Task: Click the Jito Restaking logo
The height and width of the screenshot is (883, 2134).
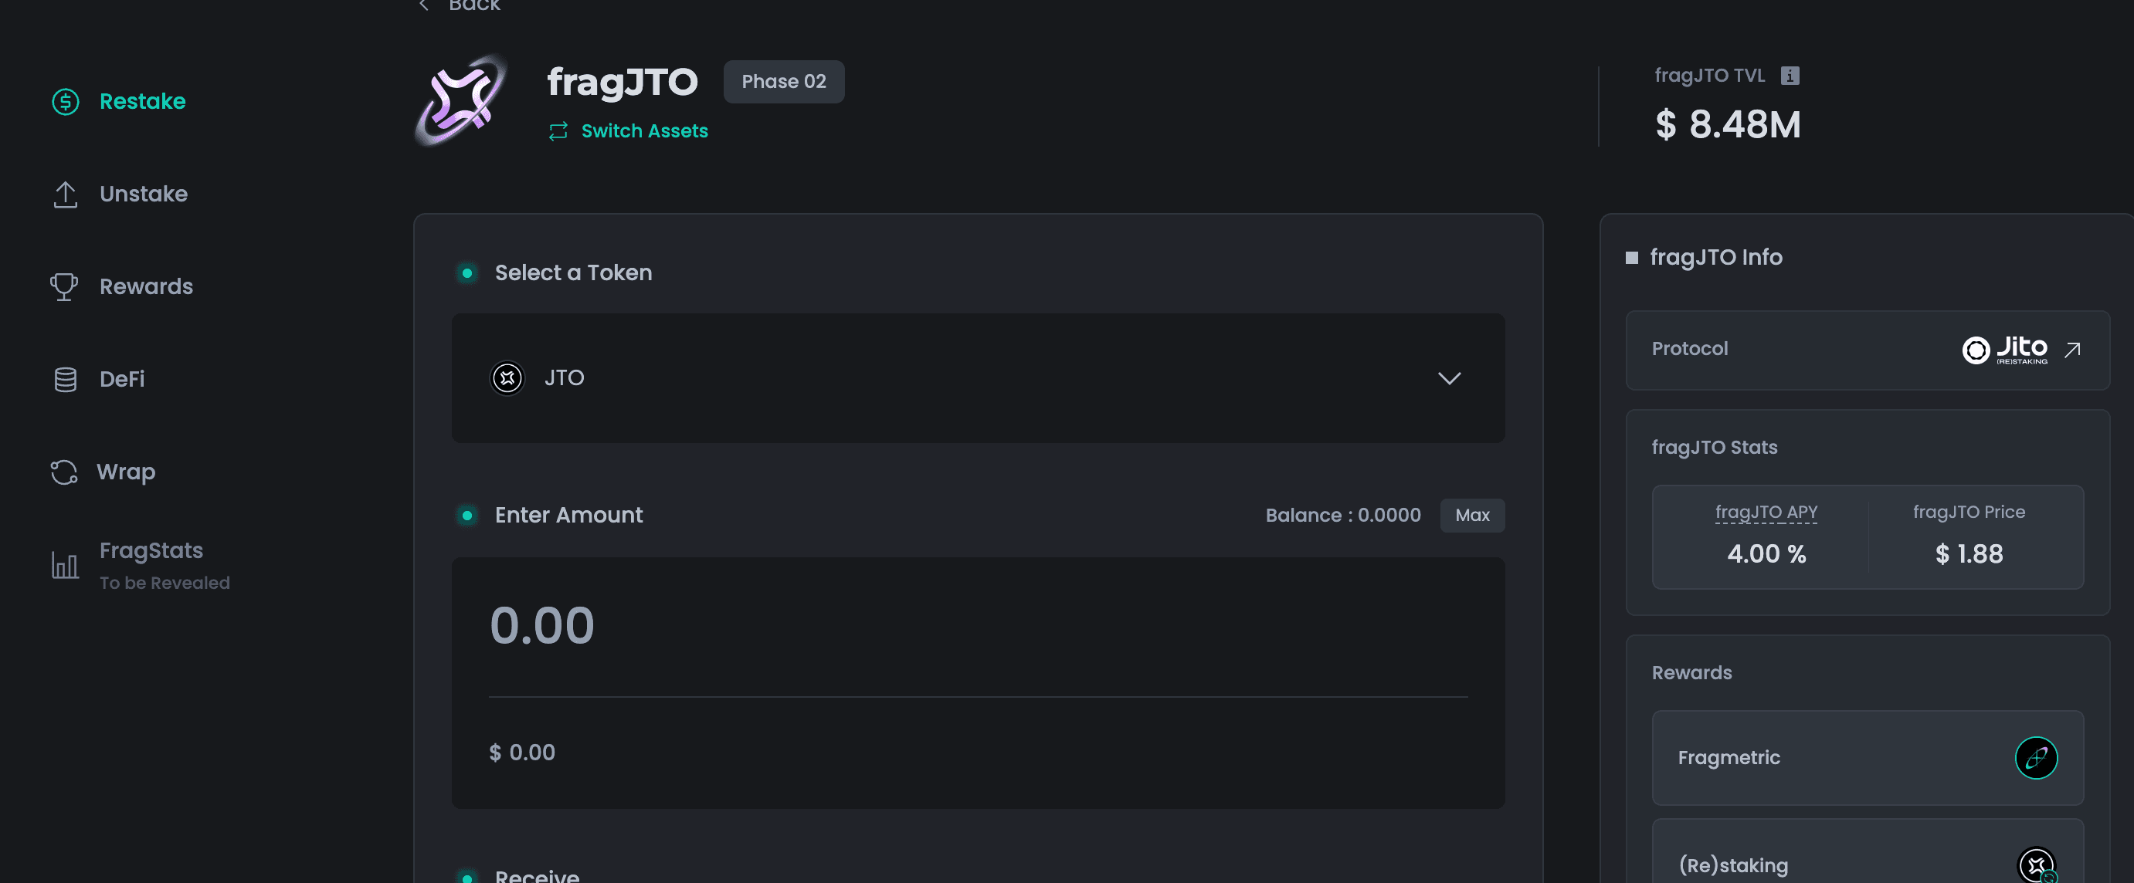Action: [x=2005, y=349]
